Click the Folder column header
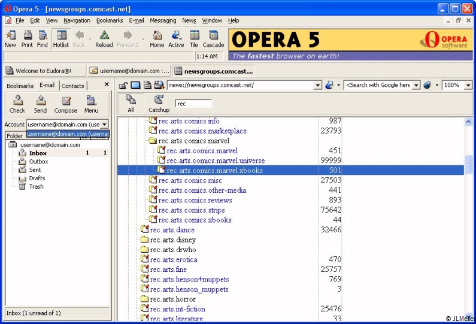Viewport: 476px width, 324px height. pyautogui.click(x=14, y=136)
